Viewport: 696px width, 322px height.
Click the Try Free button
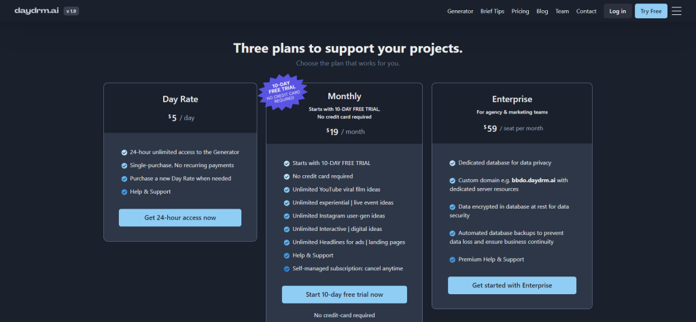(x=650, y=11)
